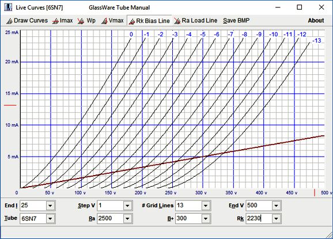Open the End V dropdown arrow

click(276, 206)
